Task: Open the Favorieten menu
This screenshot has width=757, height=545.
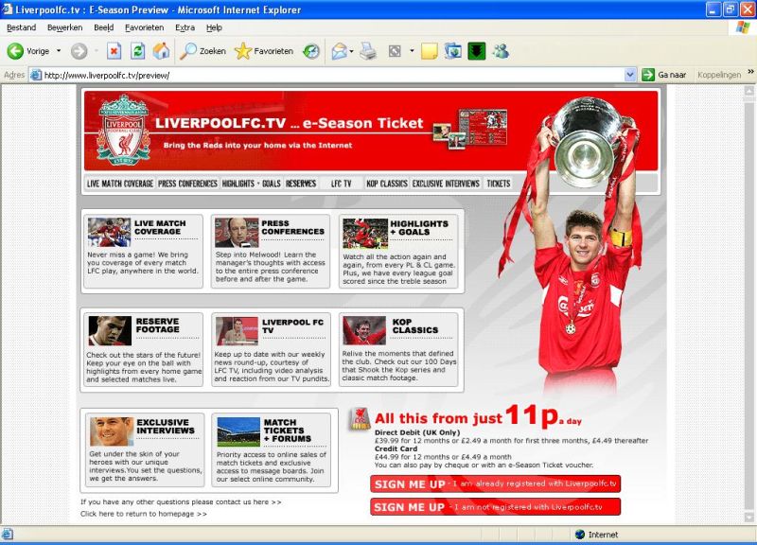Action: [144, 27]
